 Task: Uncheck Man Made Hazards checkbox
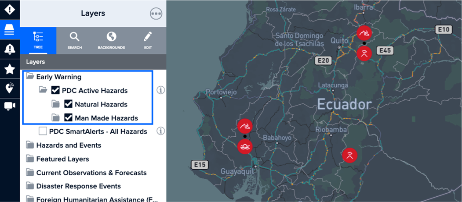coord(69,118)
